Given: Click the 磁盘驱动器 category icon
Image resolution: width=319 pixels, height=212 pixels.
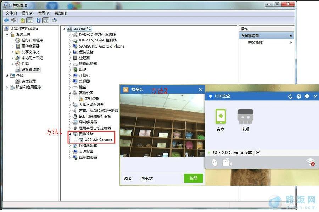Looking at the screenshot, I should (75, 64).
